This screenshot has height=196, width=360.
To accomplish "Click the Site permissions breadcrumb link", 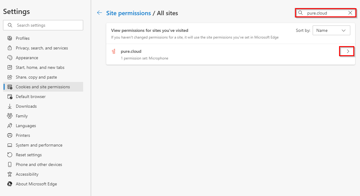I will pyautogui.click(x=128, y=13).
